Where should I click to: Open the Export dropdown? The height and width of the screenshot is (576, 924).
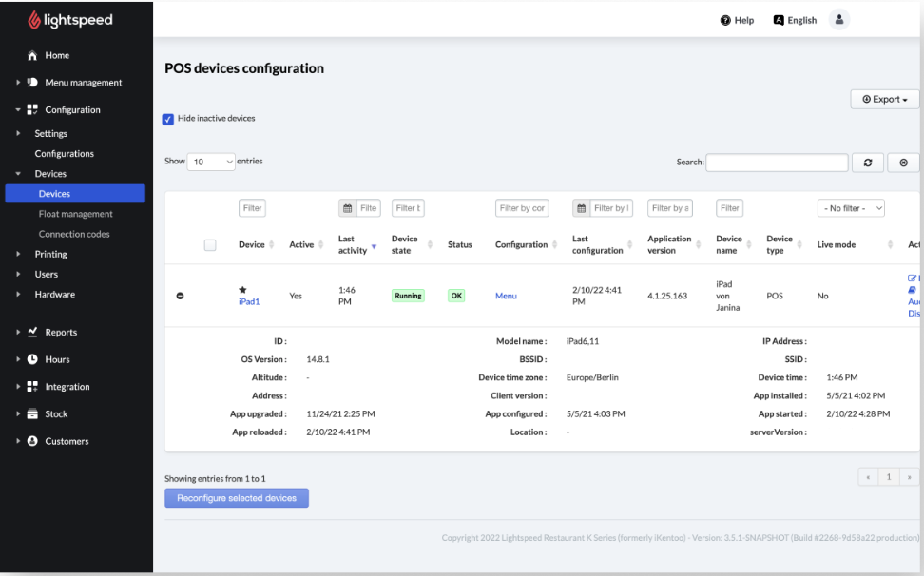(884, 100)
